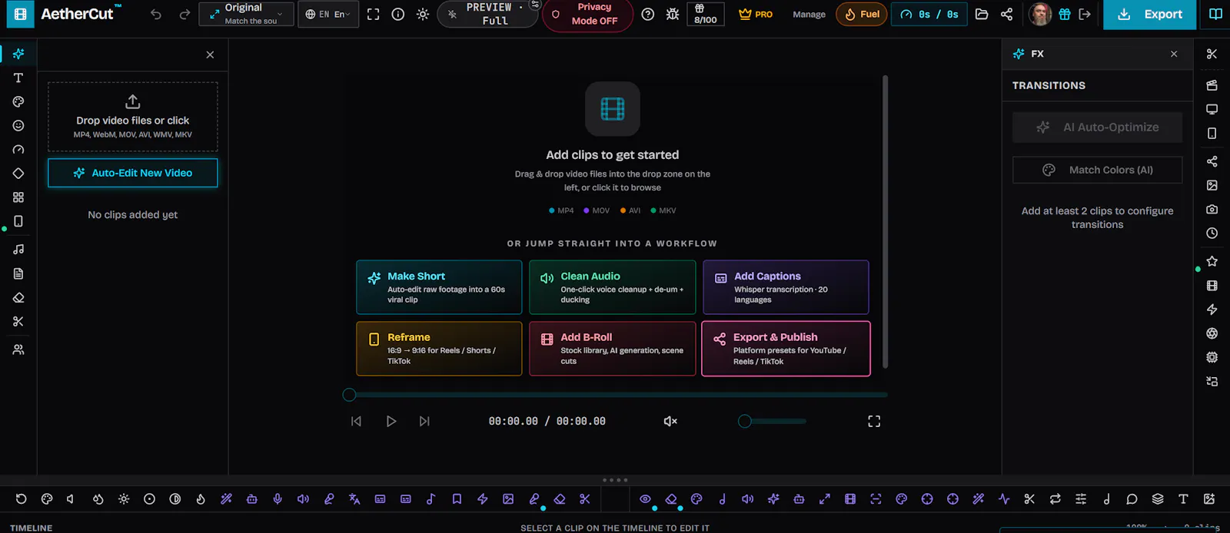Open the Original aspect ratio dropdown
The image size is (1230, 533).
[246, 14]
